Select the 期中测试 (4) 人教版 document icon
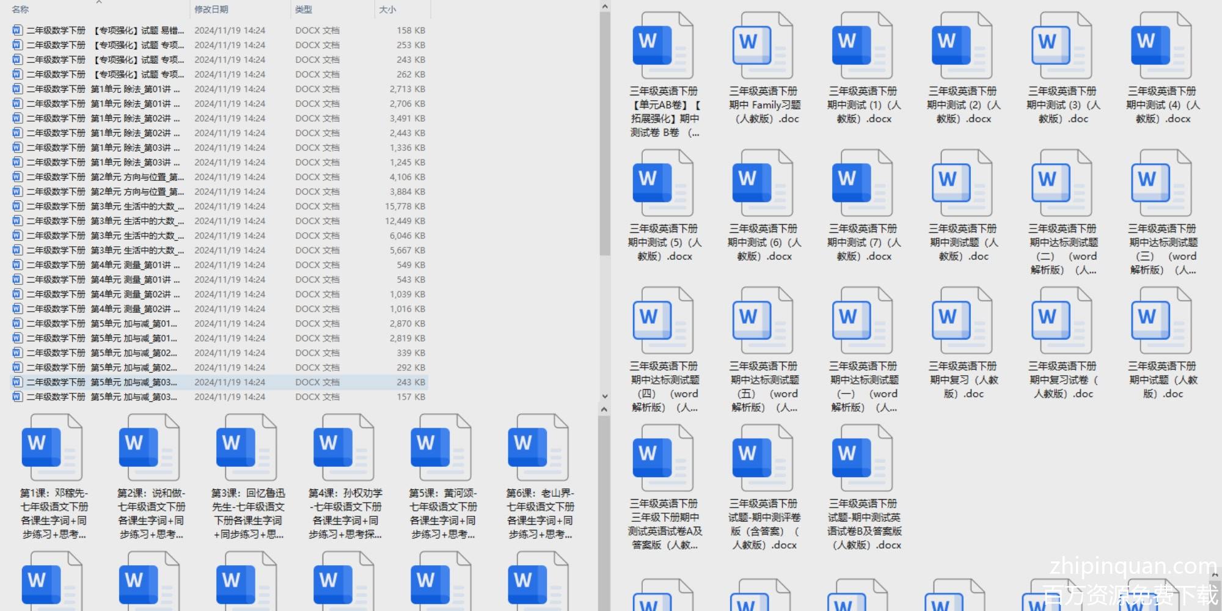1222x611 pixels. [1161, 46]
